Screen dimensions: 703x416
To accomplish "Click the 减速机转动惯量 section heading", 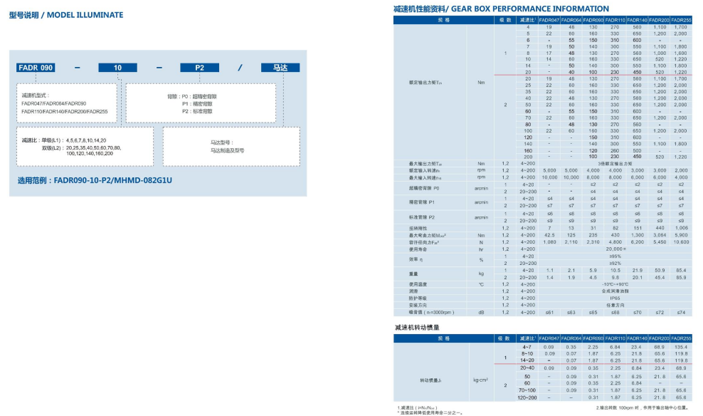I will (x=423, y=327).
